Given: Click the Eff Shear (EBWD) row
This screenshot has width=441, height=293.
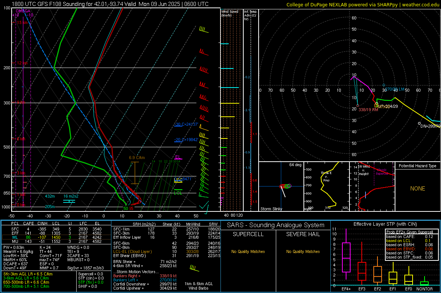Looking at the screenshot, I should pyautogui.click(x=167, y=256).
